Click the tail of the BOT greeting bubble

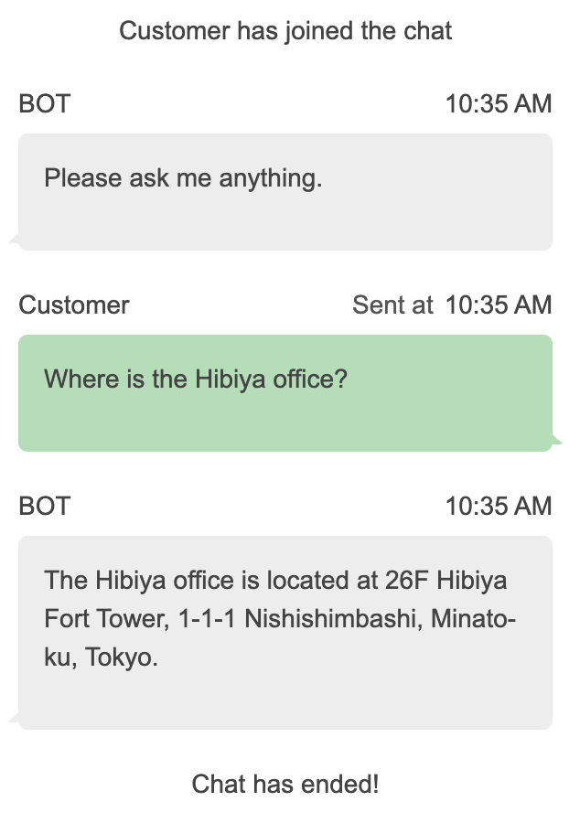14,240
